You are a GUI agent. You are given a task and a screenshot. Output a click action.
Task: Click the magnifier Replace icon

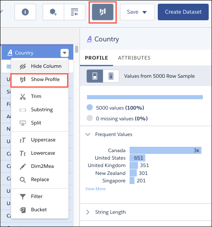23,180
